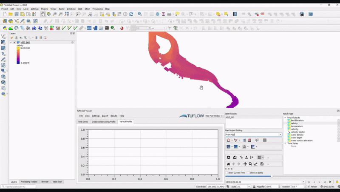
Task: Click the Layers panel filter legend icon
Action: pos(25,38)
